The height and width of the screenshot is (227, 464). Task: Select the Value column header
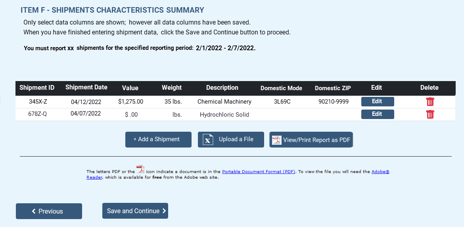tap(130, 88)
